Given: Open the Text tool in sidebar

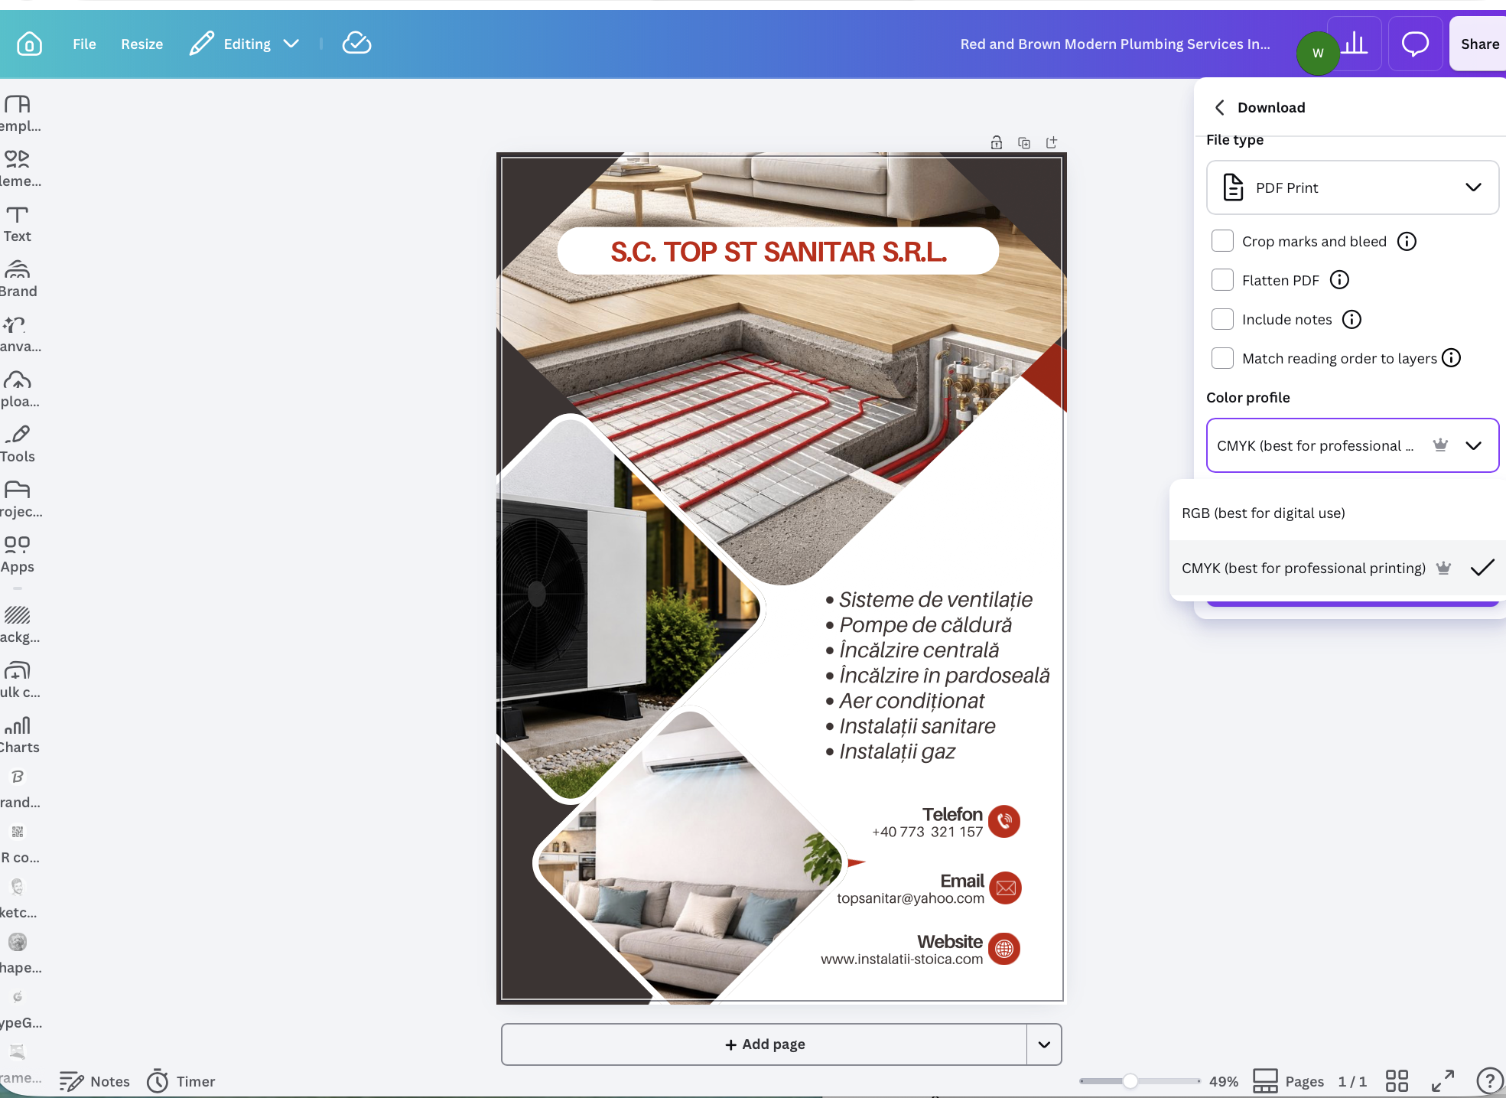Looking at the screenshot, I should point(17,224).
